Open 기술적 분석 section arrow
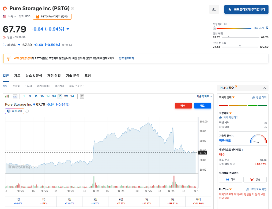272x209 pixels. click(233, 136)
